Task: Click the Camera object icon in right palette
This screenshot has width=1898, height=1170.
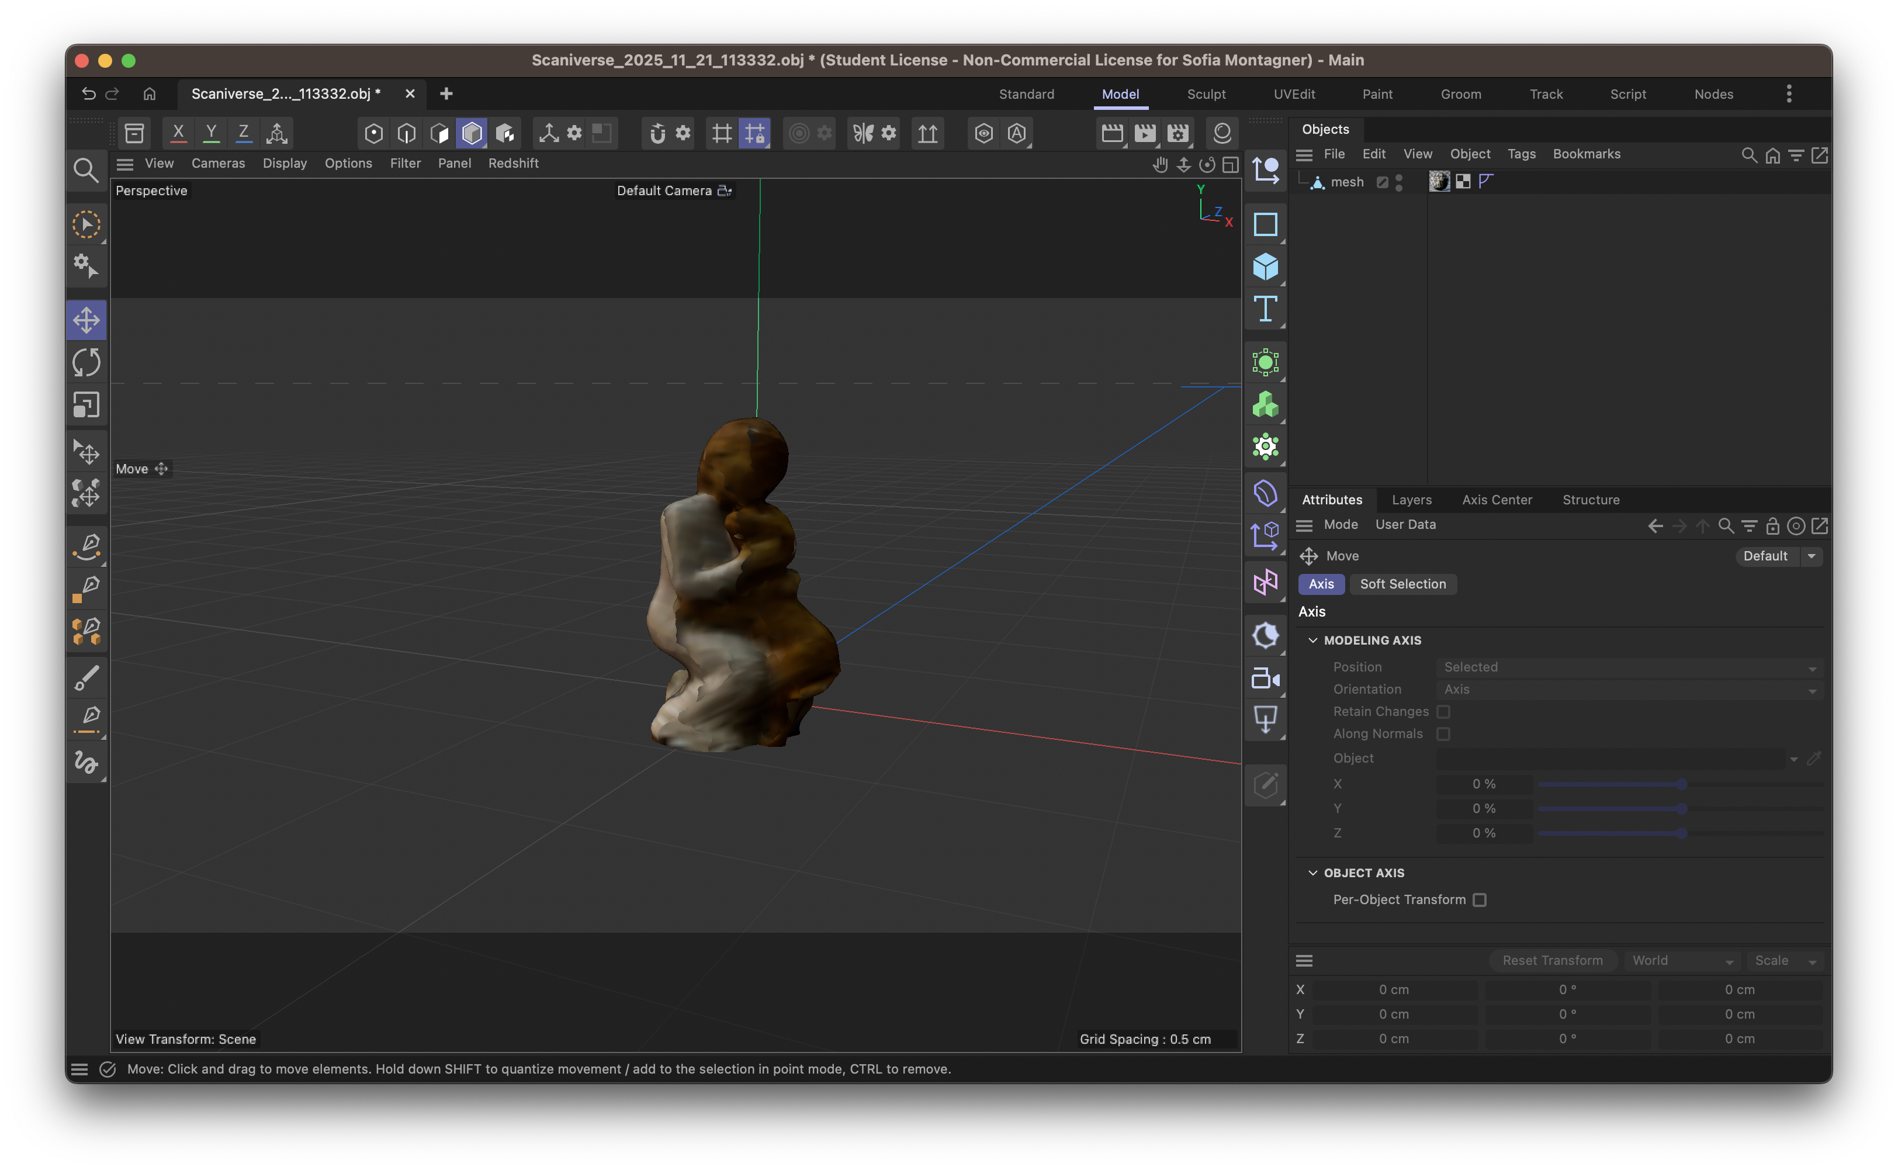Action: tap(1265, 679)
